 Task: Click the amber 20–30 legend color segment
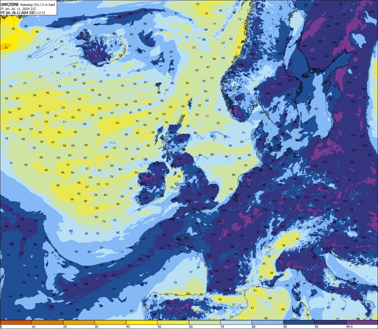79,322
